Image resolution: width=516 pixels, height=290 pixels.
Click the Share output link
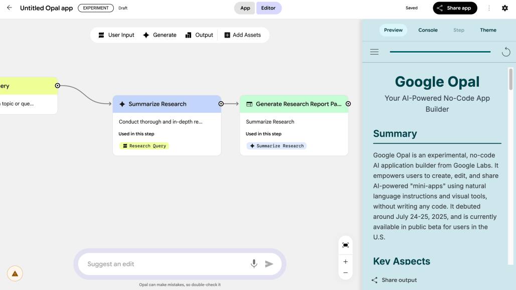396,280
